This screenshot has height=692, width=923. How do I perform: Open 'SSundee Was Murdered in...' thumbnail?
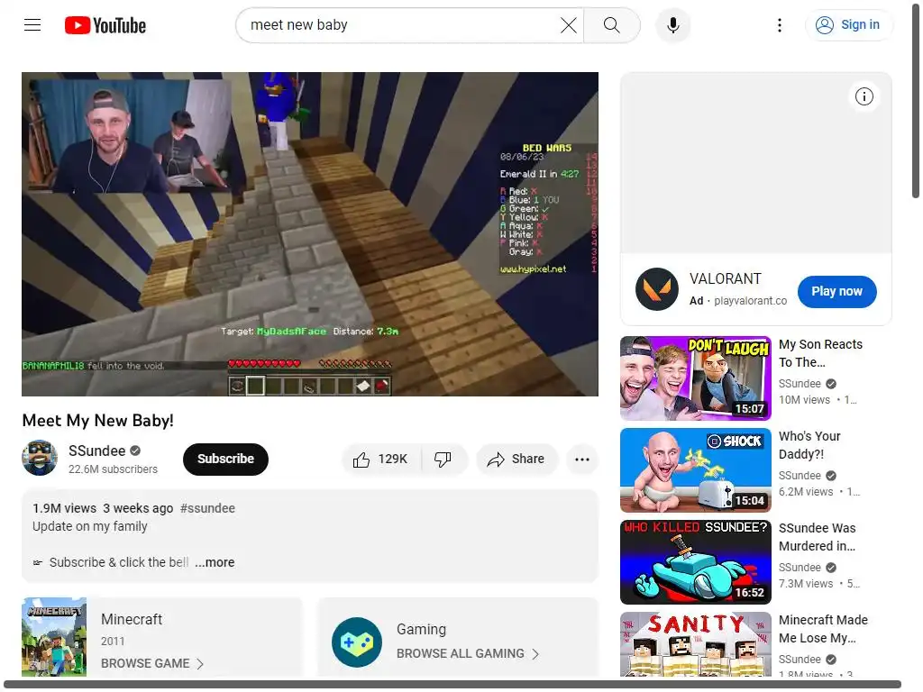tap(695, 562)
